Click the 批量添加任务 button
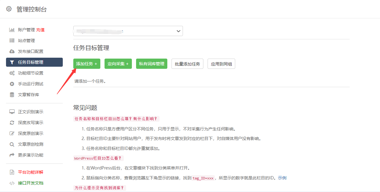 pyautogui.click(x=187, y=64)
